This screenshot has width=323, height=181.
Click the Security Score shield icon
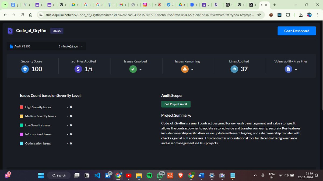coord(25,69)
